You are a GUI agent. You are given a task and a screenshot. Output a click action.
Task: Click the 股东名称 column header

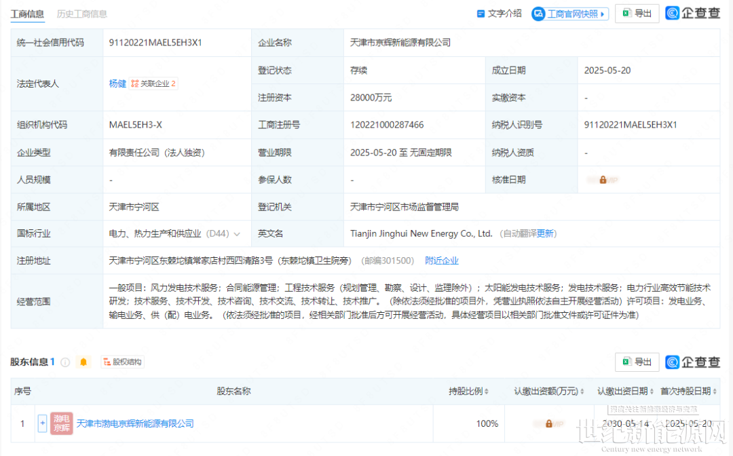pos(233,392)
